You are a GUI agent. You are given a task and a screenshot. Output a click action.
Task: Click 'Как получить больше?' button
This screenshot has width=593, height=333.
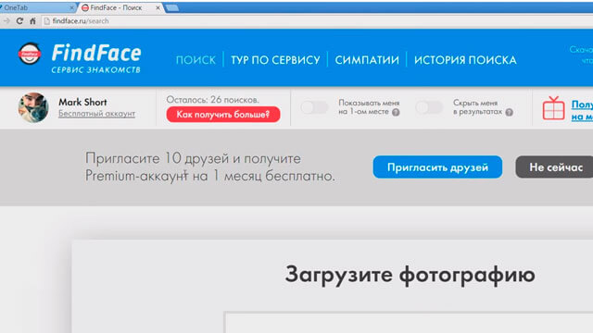223,115
